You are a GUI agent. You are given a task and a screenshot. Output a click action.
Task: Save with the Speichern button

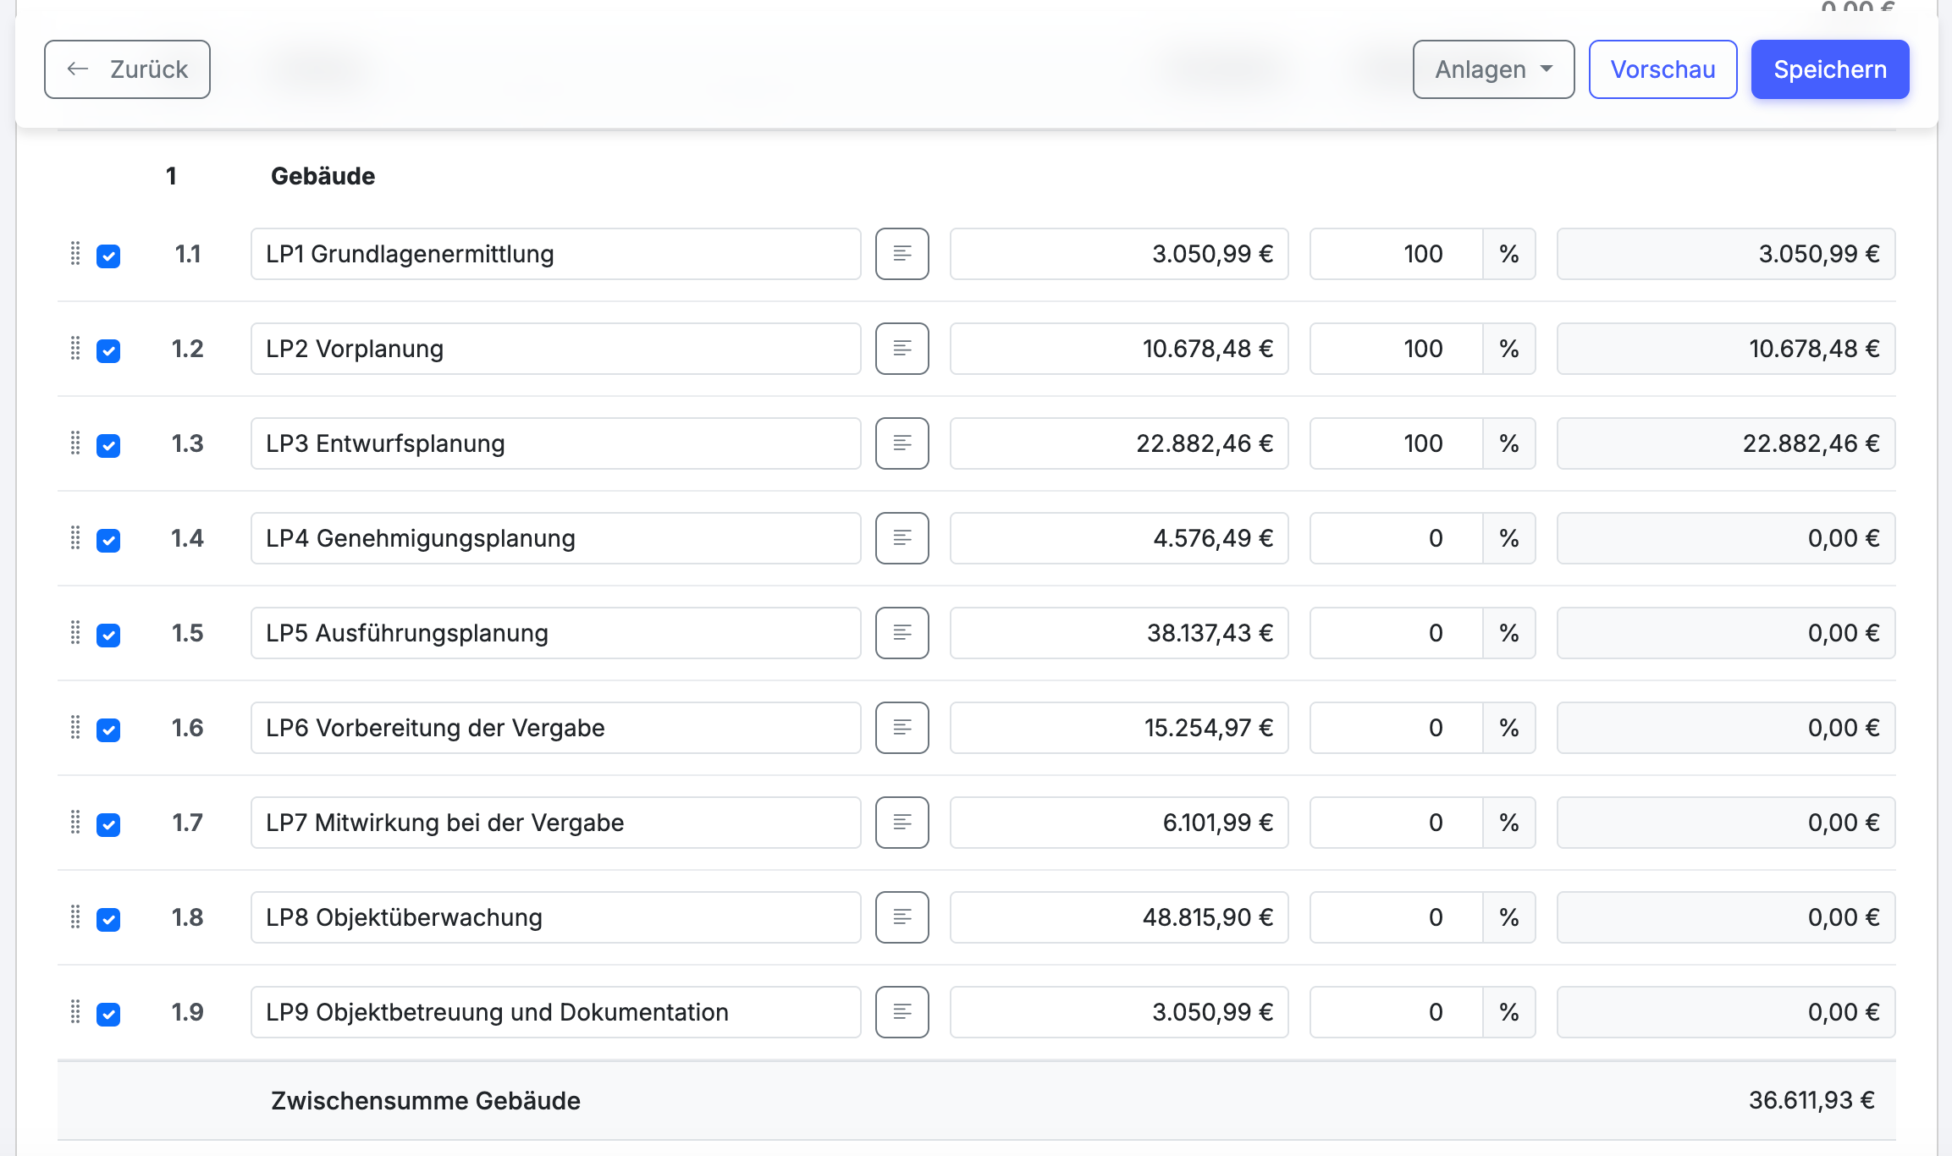point(1829,69)
